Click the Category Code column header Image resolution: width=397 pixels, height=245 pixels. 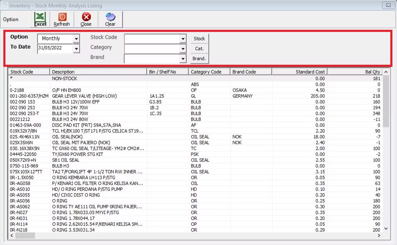(210, 72)
